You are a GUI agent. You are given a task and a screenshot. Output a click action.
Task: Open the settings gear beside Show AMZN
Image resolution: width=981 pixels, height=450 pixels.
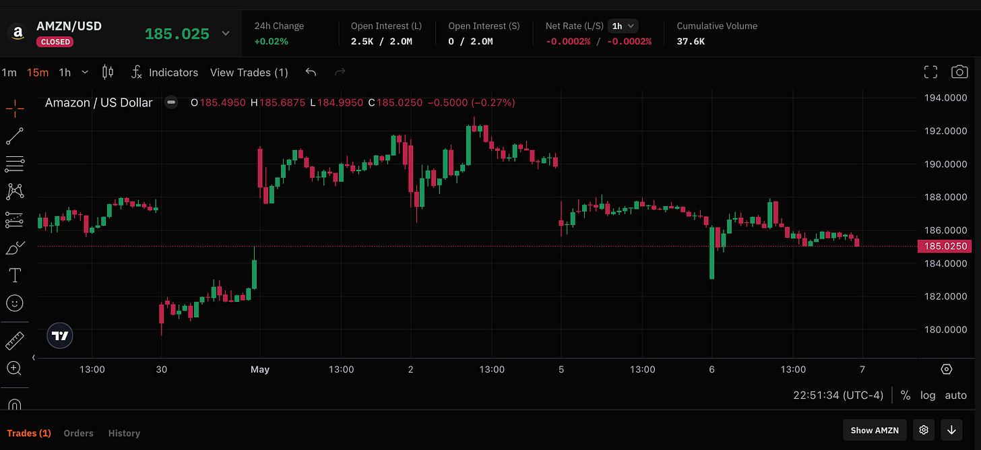(924, 430)
